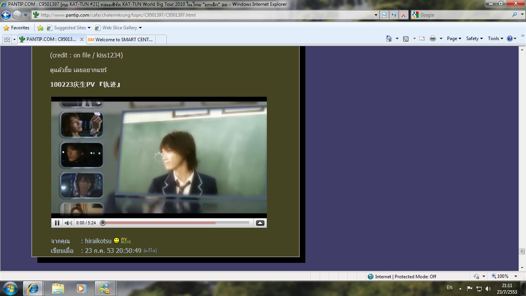Screen dimensions: 526x296
Task: Open Windows Media Player in taskbar
Action: click(81, 288)
